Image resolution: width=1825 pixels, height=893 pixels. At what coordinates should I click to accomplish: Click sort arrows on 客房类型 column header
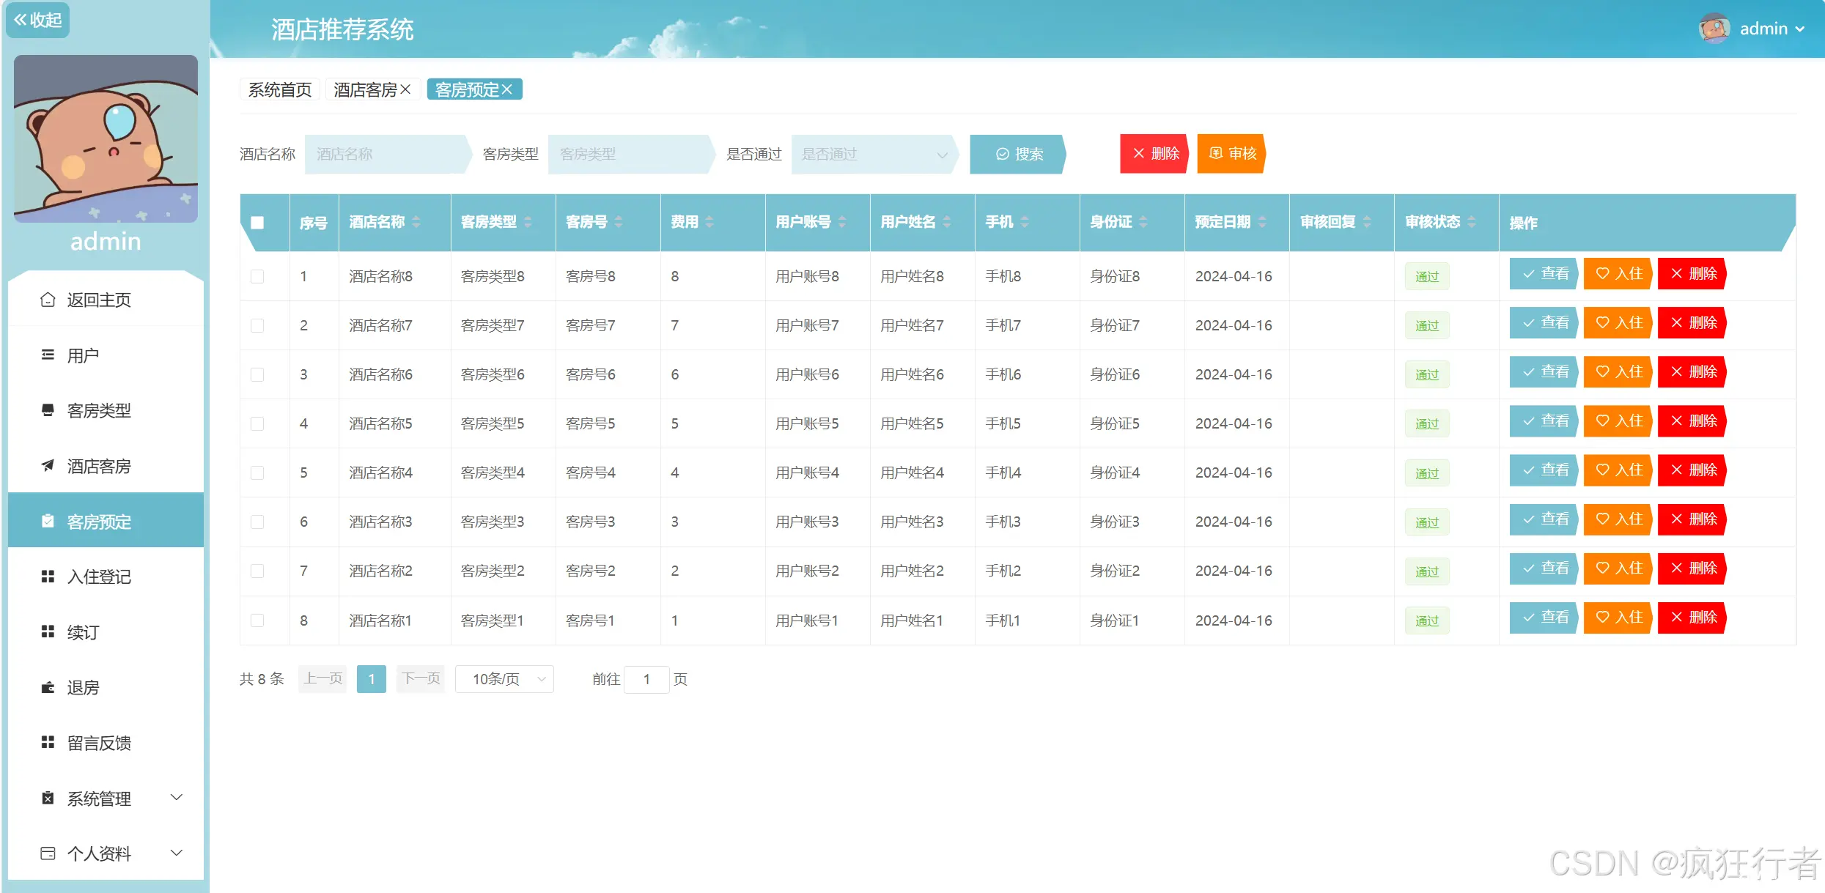coord(528,222)
